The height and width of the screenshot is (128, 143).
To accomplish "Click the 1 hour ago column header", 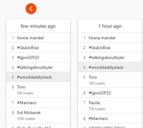I will pyautogui.click(x=110, y=26).
